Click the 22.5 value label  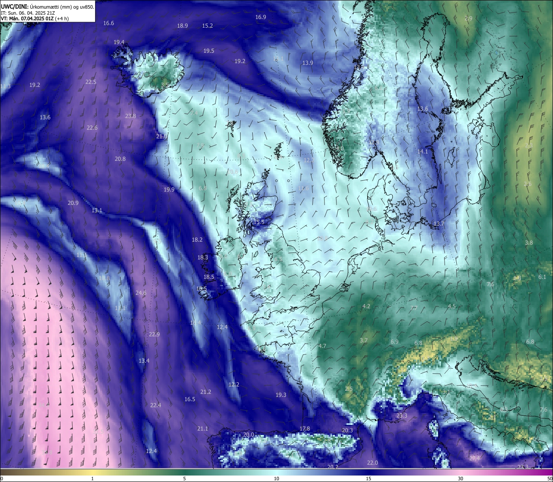pos(91,82)
